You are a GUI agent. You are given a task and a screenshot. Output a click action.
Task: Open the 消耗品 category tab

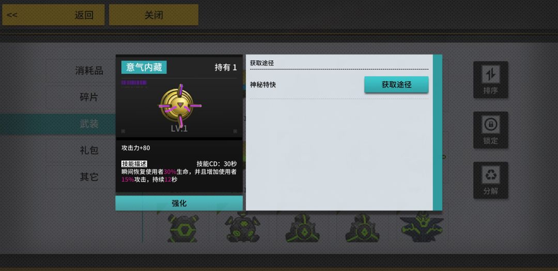click(89, 71)
